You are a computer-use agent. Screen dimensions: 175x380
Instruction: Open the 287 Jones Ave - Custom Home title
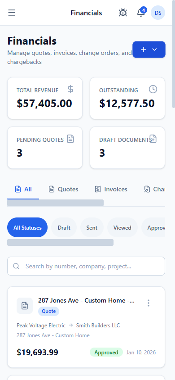coord(87,300)
